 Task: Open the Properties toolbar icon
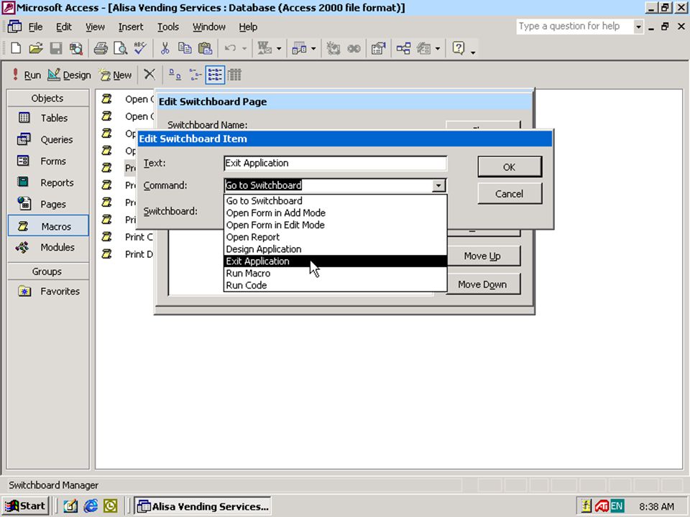(x=378, y=48)
